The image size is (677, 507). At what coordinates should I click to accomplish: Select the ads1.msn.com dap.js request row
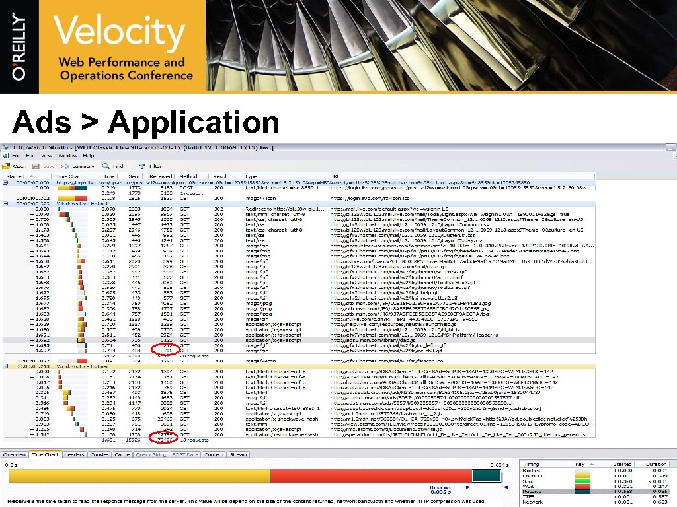299,340
